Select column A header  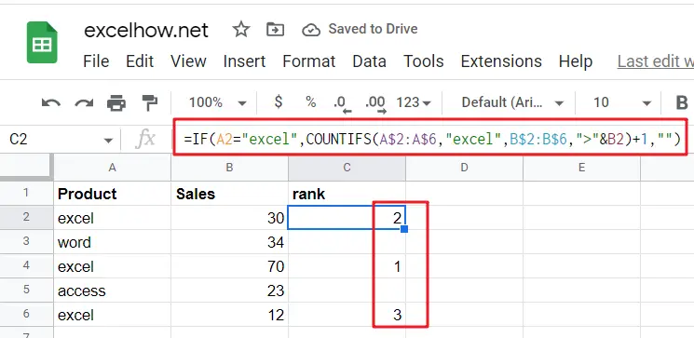click(112, 168)
